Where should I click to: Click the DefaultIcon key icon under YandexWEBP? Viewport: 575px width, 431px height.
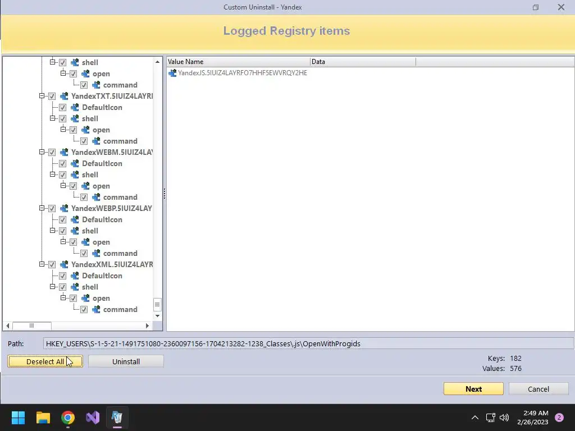coord(75,219)
